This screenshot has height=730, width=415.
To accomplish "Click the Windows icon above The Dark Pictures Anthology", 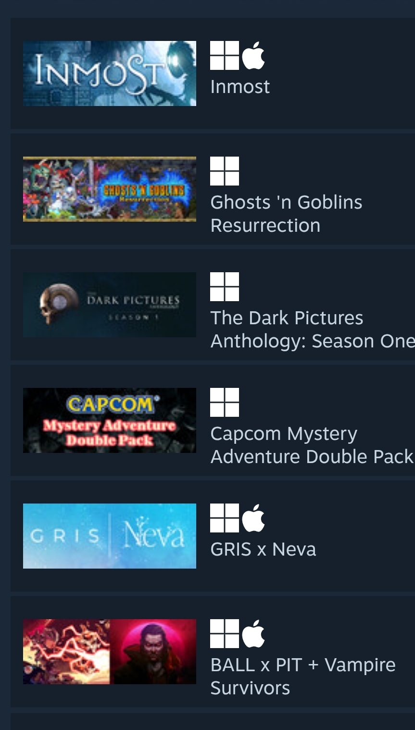I will [225, 287].
